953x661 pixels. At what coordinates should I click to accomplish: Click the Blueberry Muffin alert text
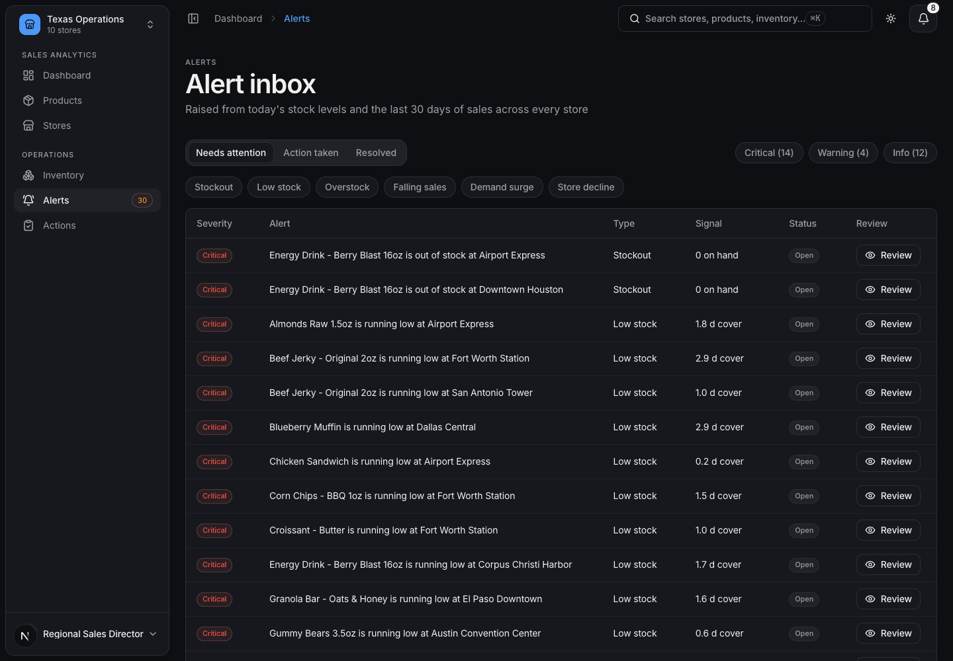pos(373,427)
